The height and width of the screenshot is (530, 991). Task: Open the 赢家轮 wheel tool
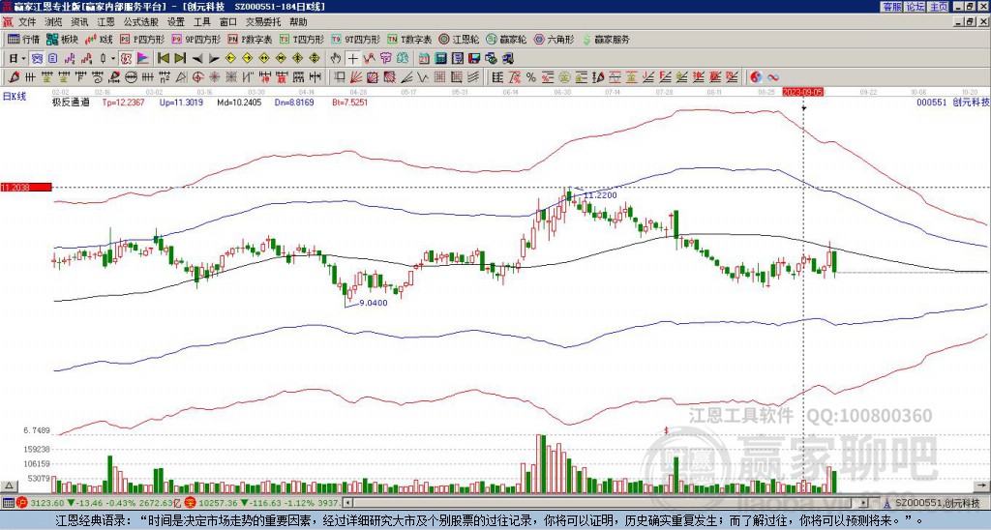pyautogui.click(x=506, y=39)
